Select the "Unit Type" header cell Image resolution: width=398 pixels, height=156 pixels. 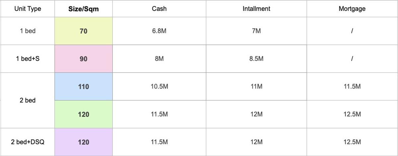click(28, 9)
